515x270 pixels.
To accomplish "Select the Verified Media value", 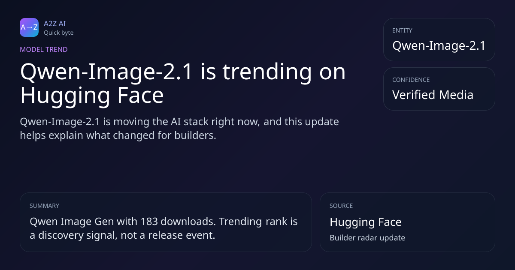I will click(433, 95).
